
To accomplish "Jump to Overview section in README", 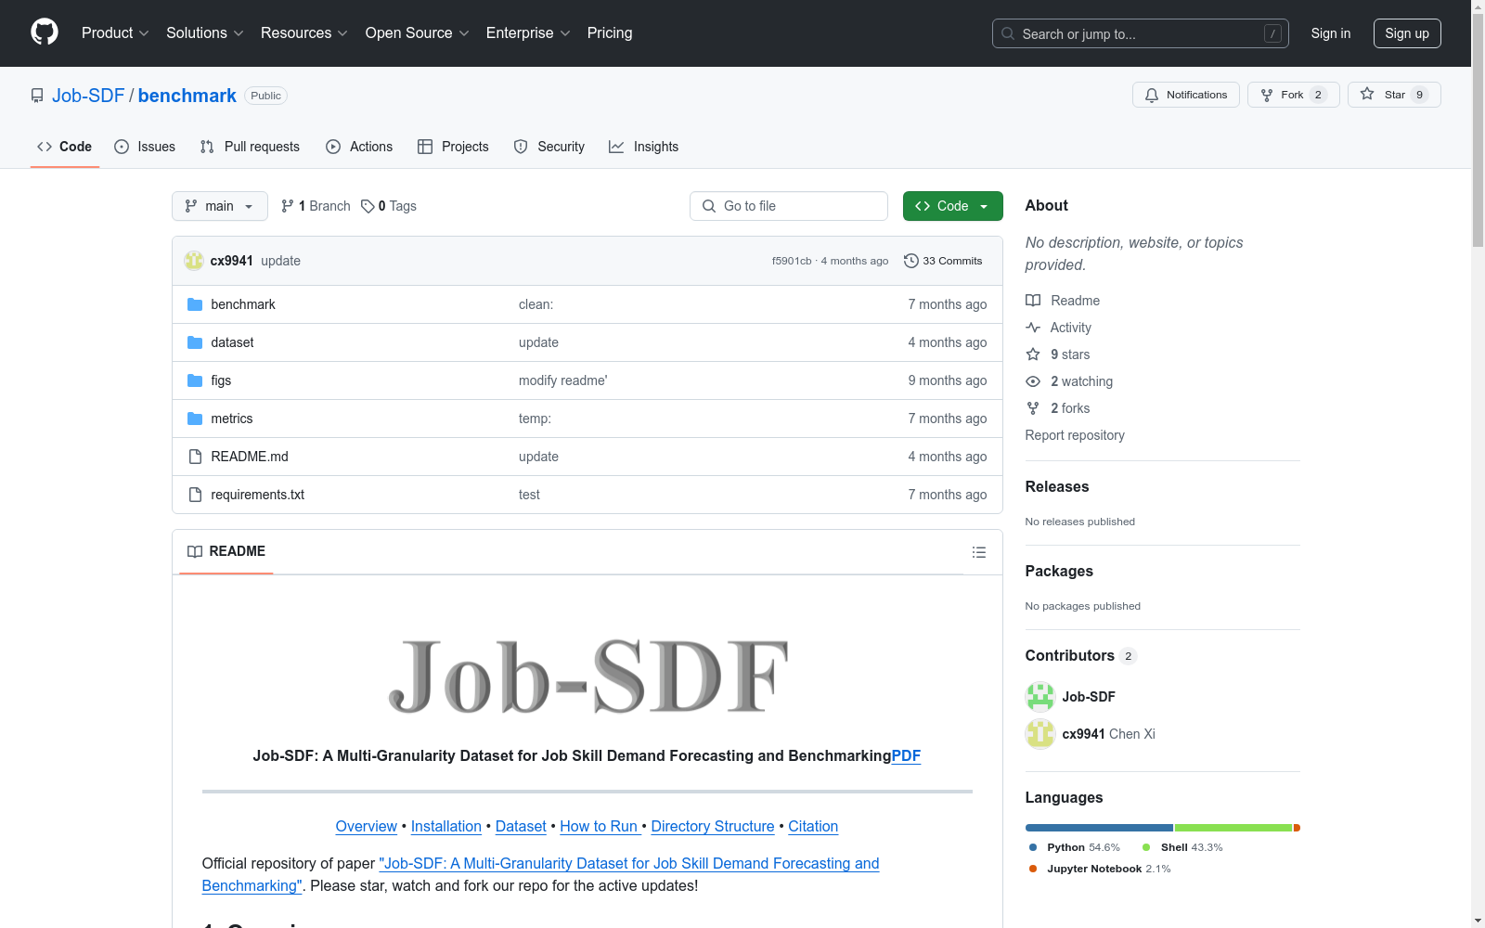I will coord(366,826).
